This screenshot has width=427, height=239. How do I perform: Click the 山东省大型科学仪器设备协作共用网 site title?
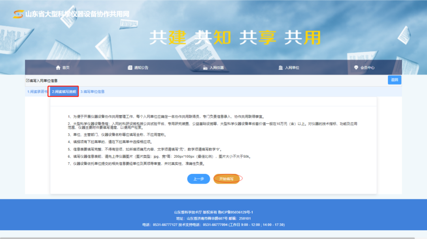[77, 14]
